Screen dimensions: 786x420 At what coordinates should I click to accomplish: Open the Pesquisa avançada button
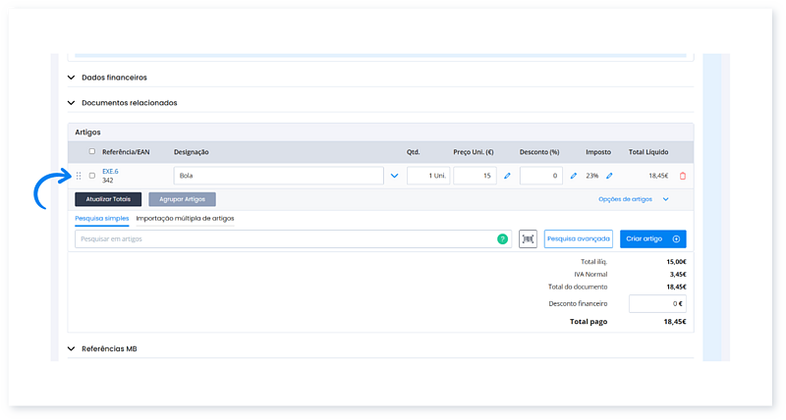pyautogui.click(x=578, y=238)
